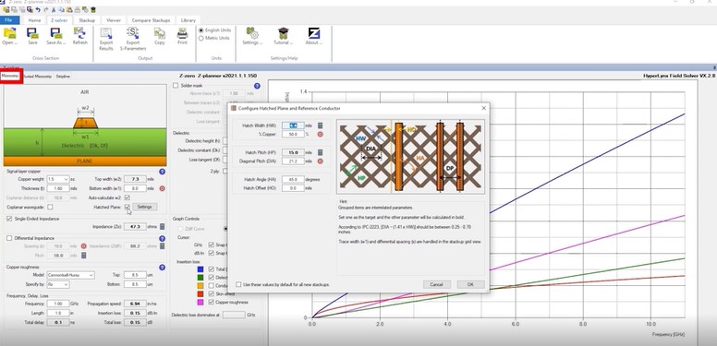Open the Specify by dropdown
The height and width of the screenshot is (346, 717).
(x=57, y=284)
